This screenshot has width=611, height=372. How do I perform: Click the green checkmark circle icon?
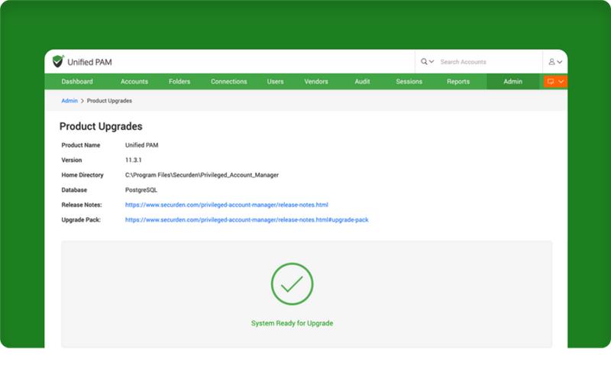pyautogui.click(x=293, y=284)
